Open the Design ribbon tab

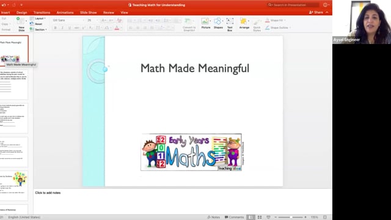[x=22, y=12]
